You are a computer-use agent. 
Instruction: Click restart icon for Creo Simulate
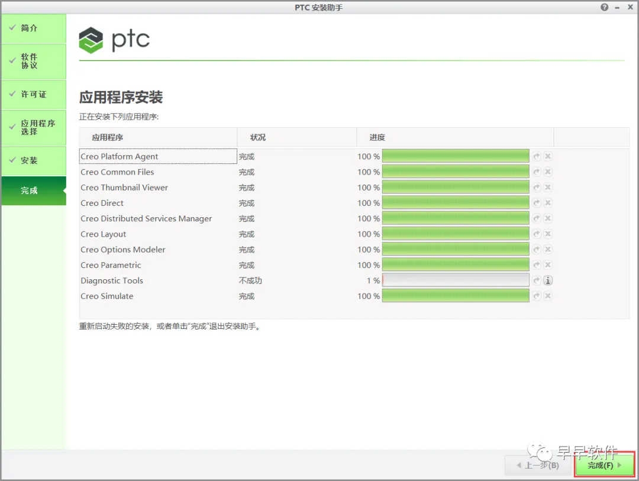pos(537,296)
